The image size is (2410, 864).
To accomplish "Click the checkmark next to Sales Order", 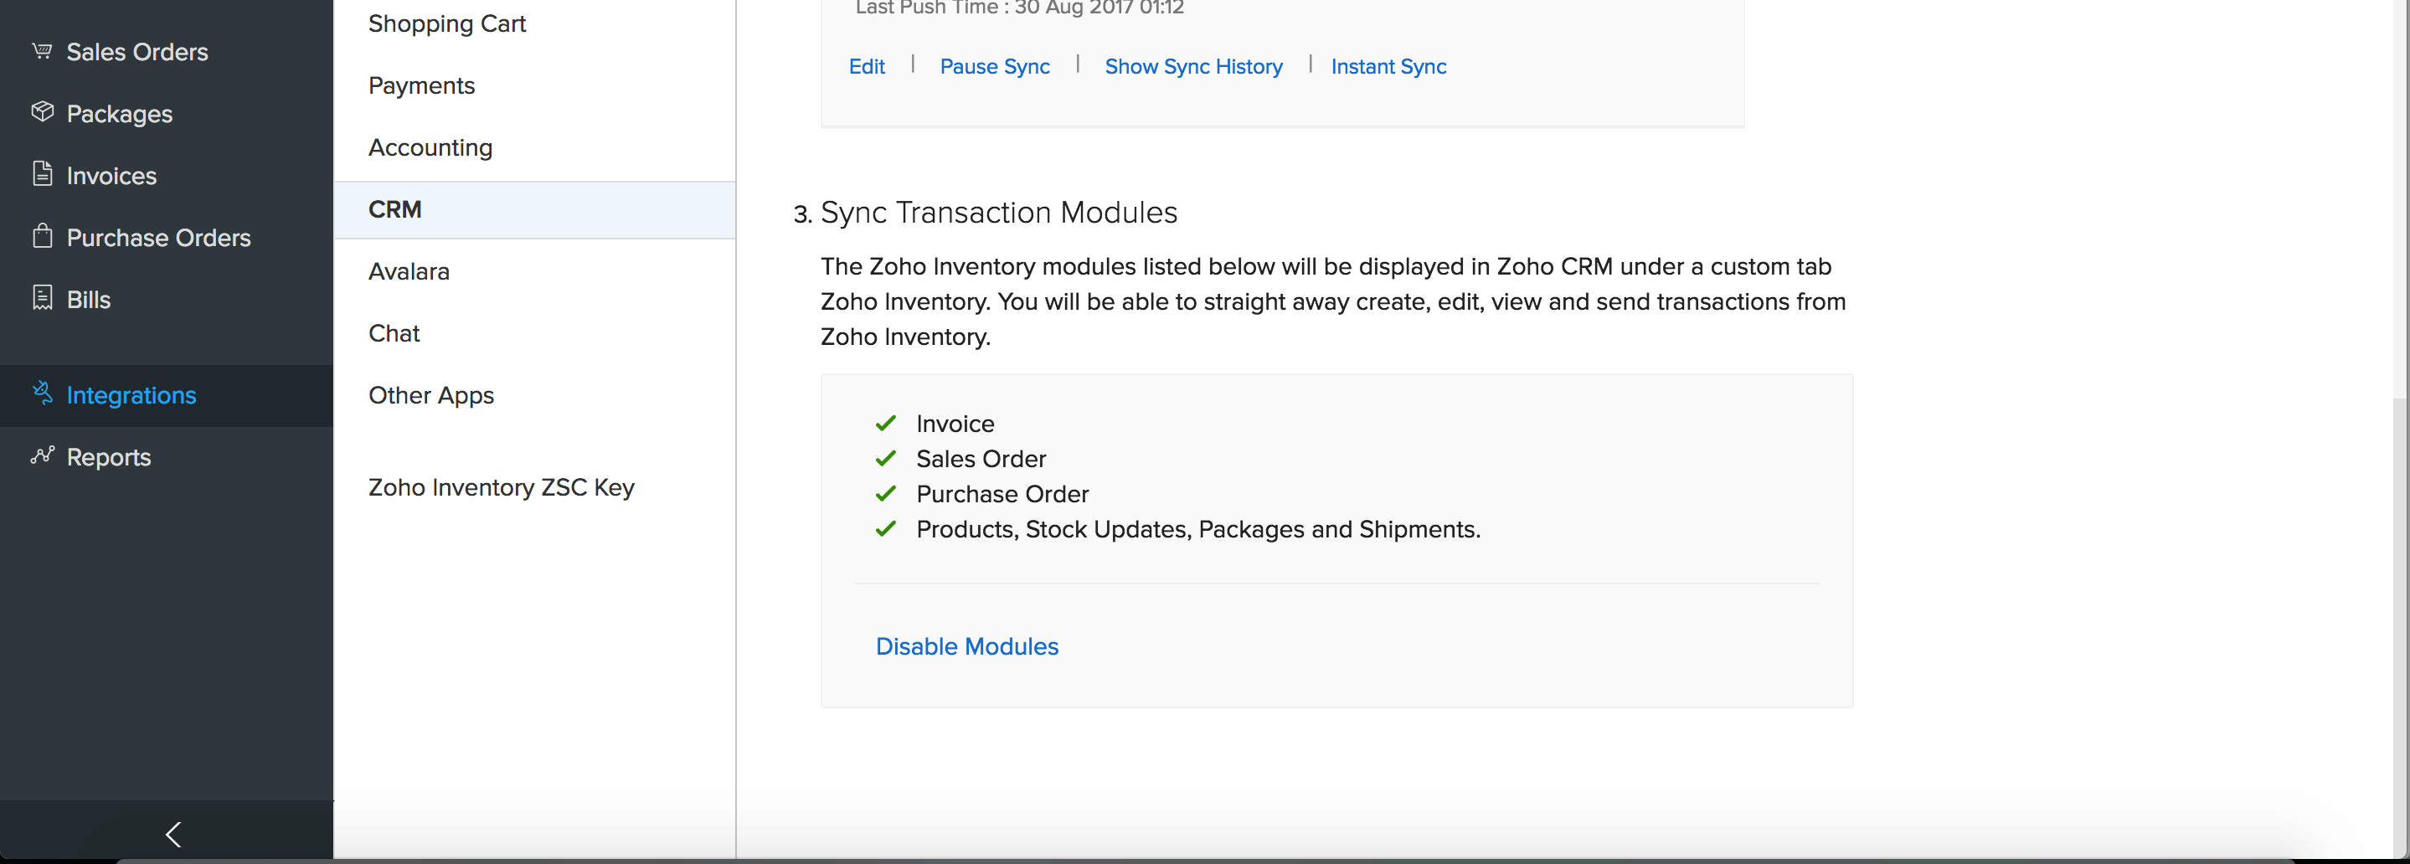I will pos(885,459).
